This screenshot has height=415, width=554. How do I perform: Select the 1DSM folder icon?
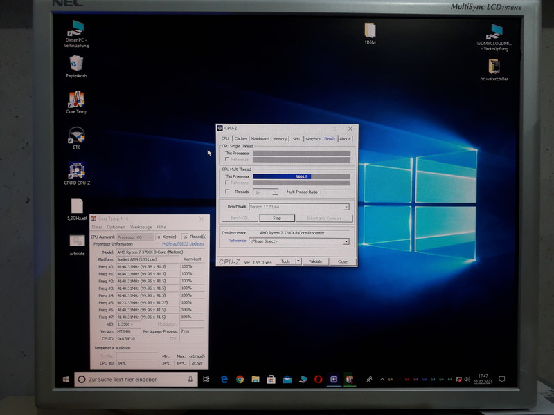pyautogui.click(x=370, y=33)
